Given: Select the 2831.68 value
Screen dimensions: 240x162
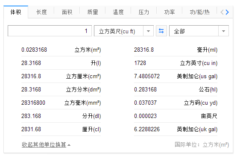Looking at the screenshot, I should click(31, 129).
